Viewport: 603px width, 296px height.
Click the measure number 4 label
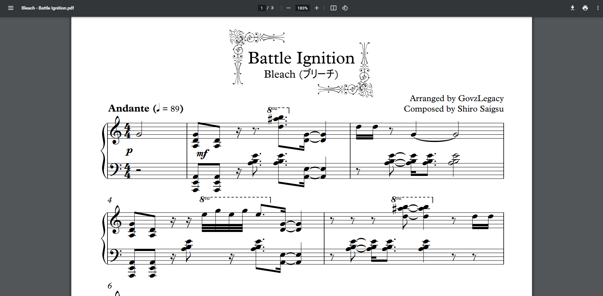110,200
